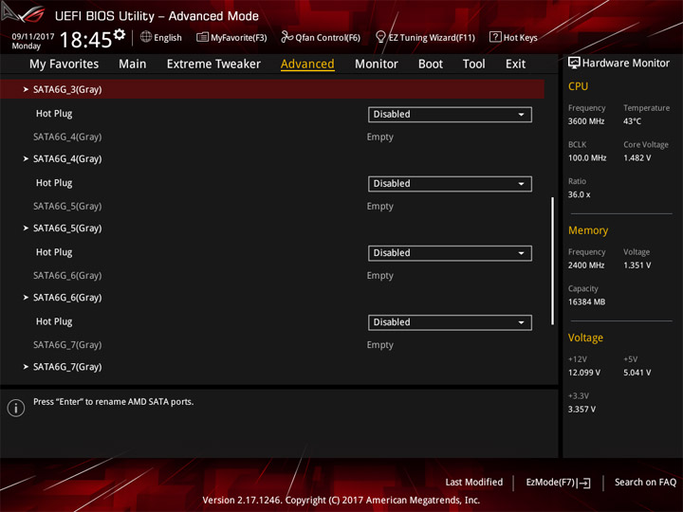683x512 pixels.
Task: Click Search on FAQ link
Action: pyautogui.click(x=645, y=482)
